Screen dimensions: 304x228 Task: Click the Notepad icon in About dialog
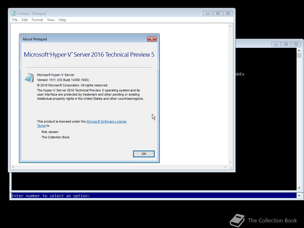[29, 78]
